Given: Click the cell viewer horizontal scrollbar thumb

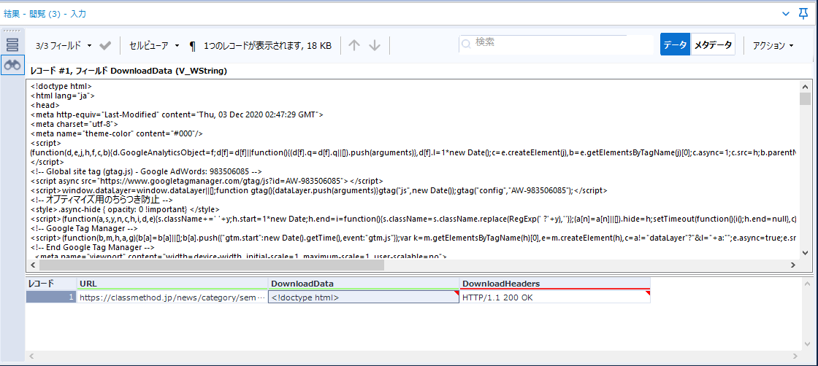Looking at the screenshot, I should pyautogui.click(x=212, y=265).
